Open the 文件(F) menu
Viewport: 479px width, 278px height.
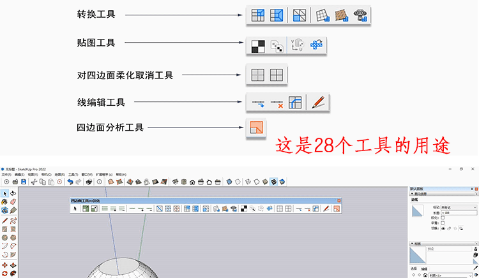6,175
